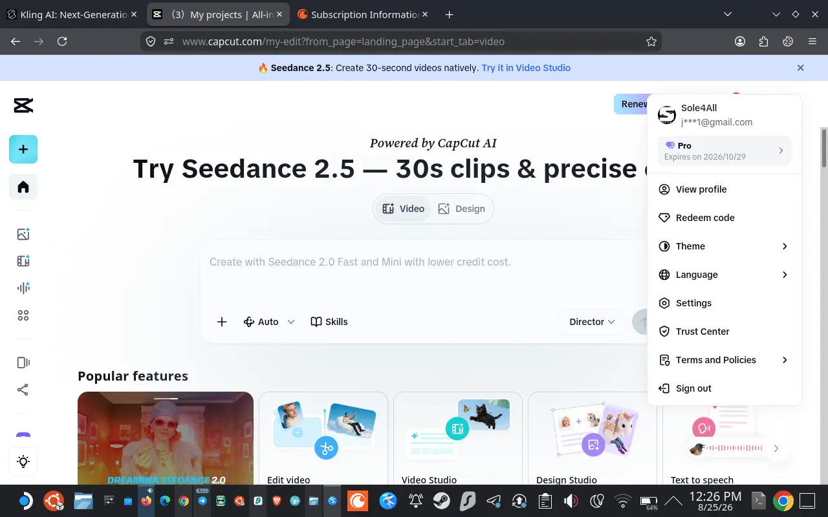Screen dimensions: 828x517
Task: Click the teal plus create button
Action: (x=23, y=149)
